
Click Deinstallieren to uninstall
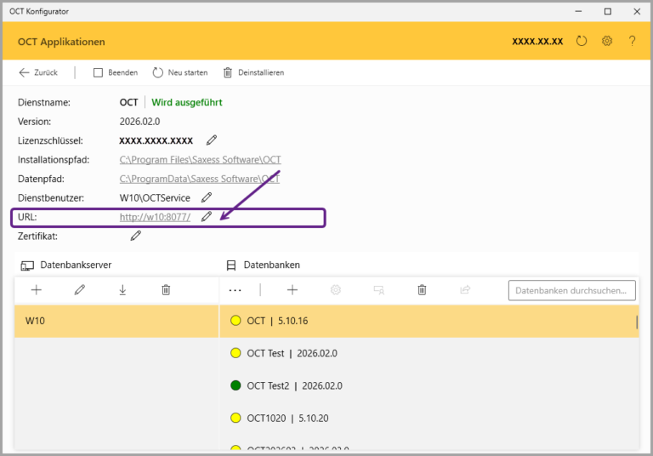coord(253,72)
